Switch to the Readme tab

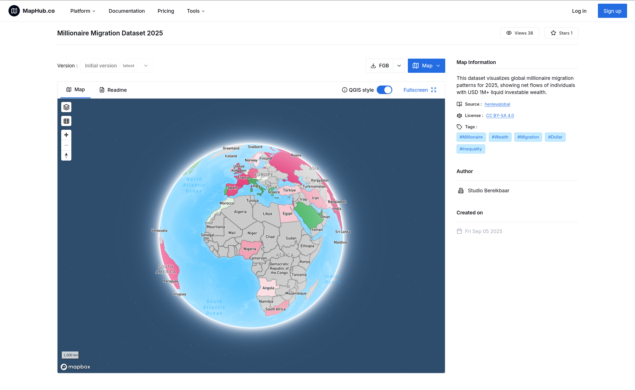point(113,90)
